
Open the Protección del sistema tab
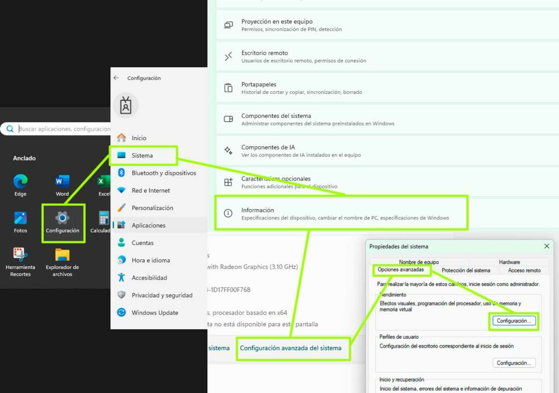[x=466, y=270]
